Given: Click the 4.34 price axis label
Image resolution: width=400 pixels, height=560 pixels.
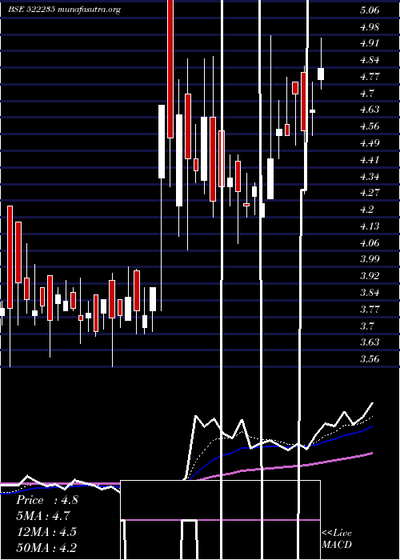Looking at the screenshot, I should click(370, 176).
